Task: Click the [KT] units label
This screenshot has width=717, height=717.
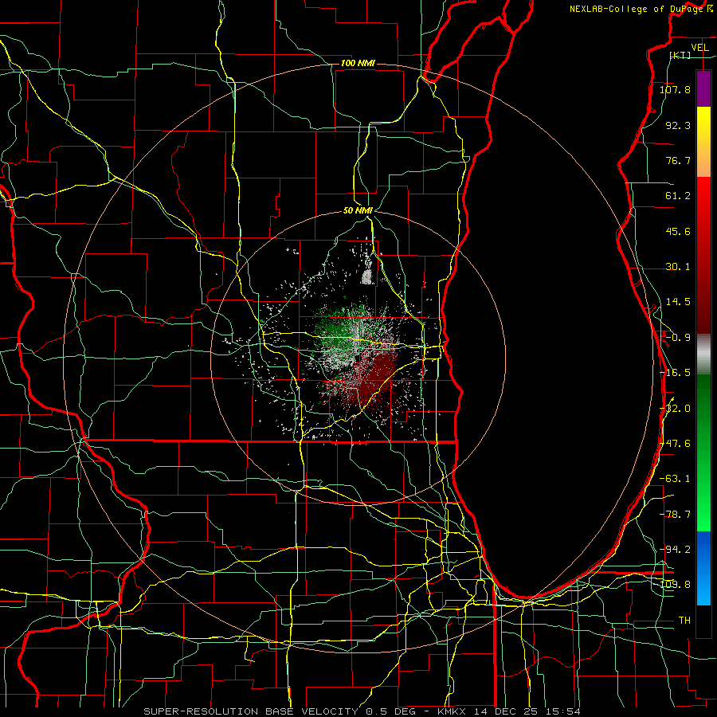Action: (x=680, y=55)
